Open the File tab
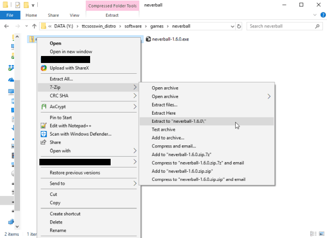The height and width of the screenshot is (238, 327). pos(10,15)
